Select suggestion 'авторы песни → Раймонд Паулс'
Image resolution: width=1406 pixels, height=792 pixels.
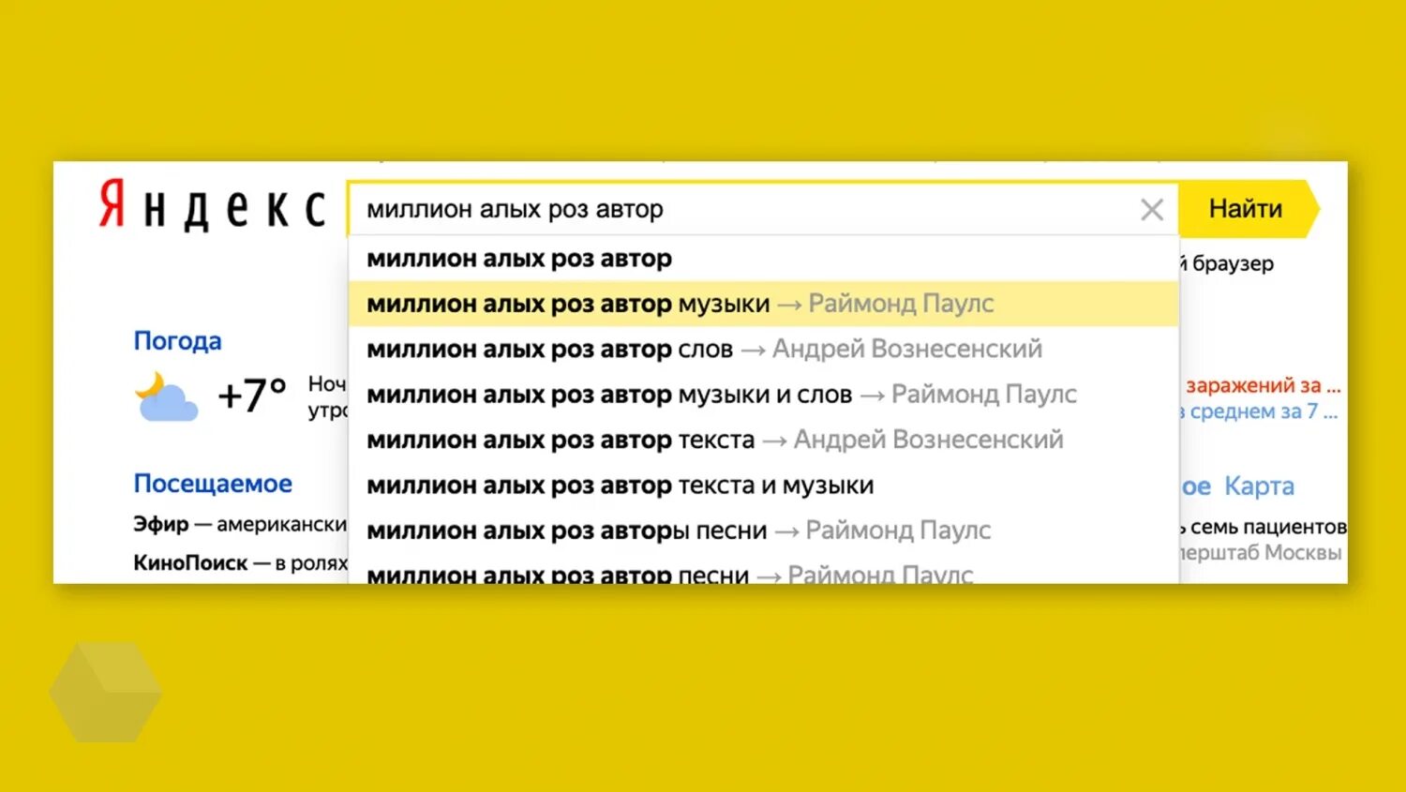tap(763, 530)
